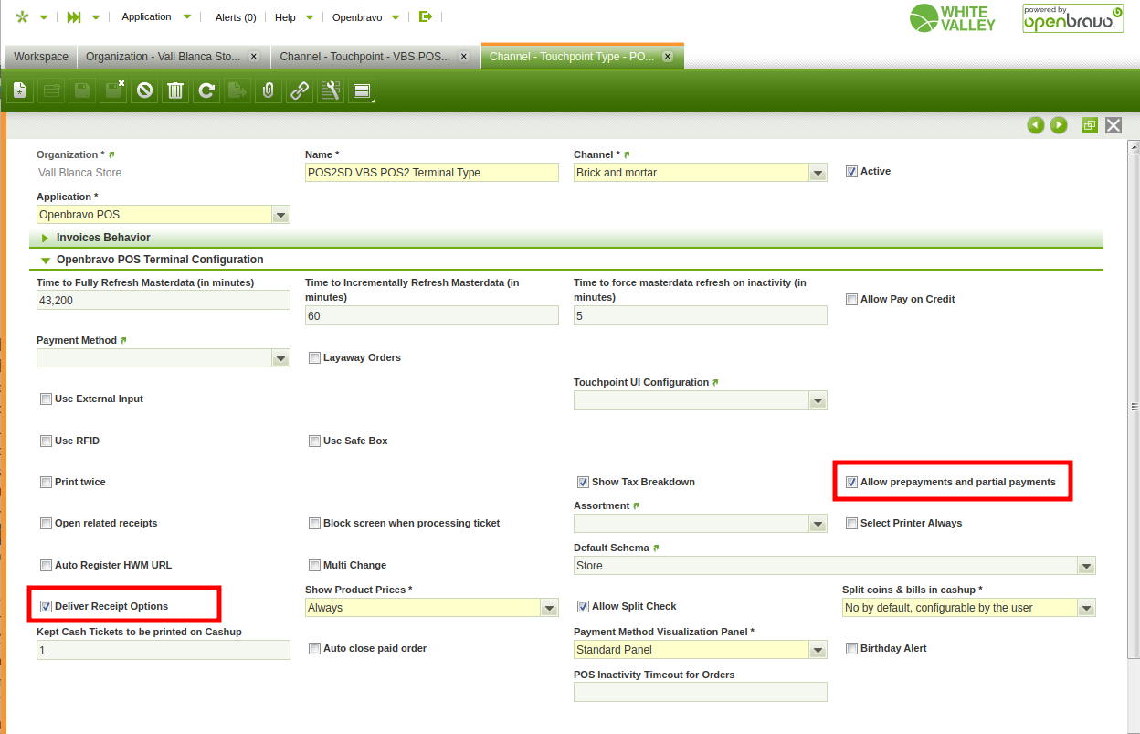Open Alerts (0)
The image size is (1140, 734).
coord(236,17)
